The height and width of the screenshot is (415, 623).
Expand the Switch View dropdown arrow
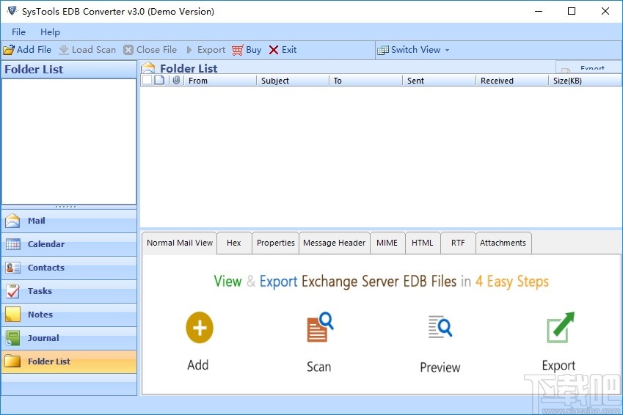point(447,51)
